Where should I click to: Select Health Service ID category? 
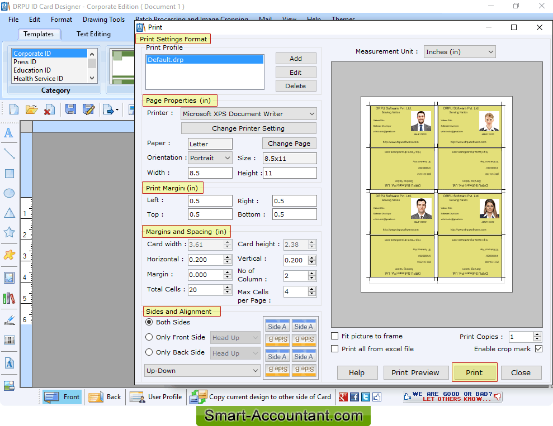point(49,79)
